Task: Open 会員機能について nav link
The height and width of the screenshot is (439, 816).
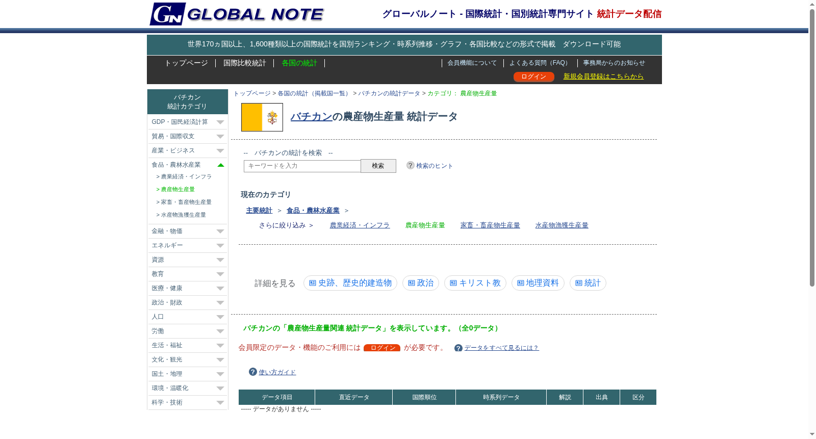Action: tap(472, 63)
